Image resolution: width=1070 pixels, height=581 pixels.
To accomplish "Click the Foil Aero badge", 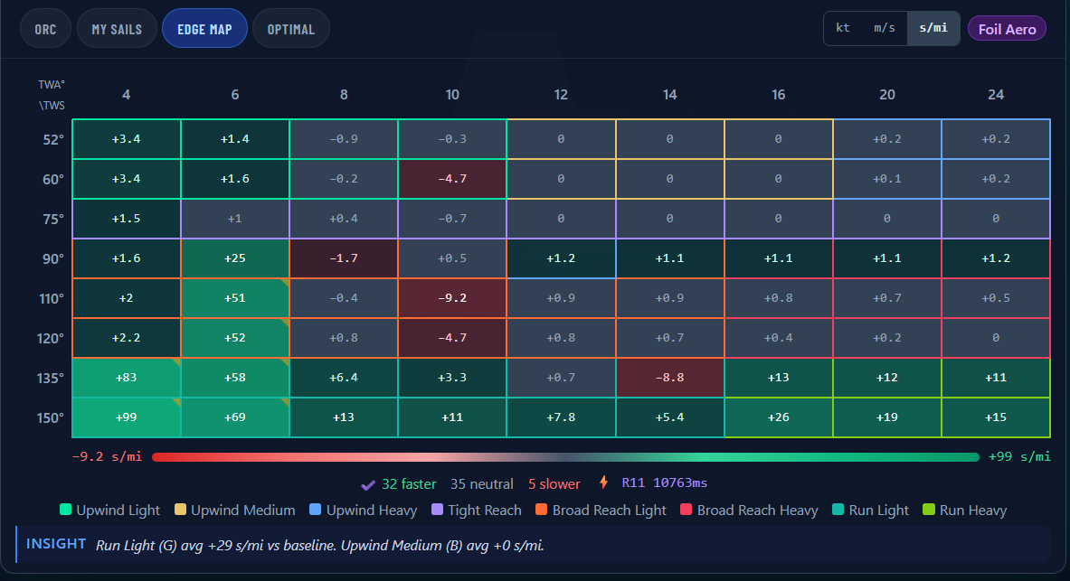I will 1007,29.
